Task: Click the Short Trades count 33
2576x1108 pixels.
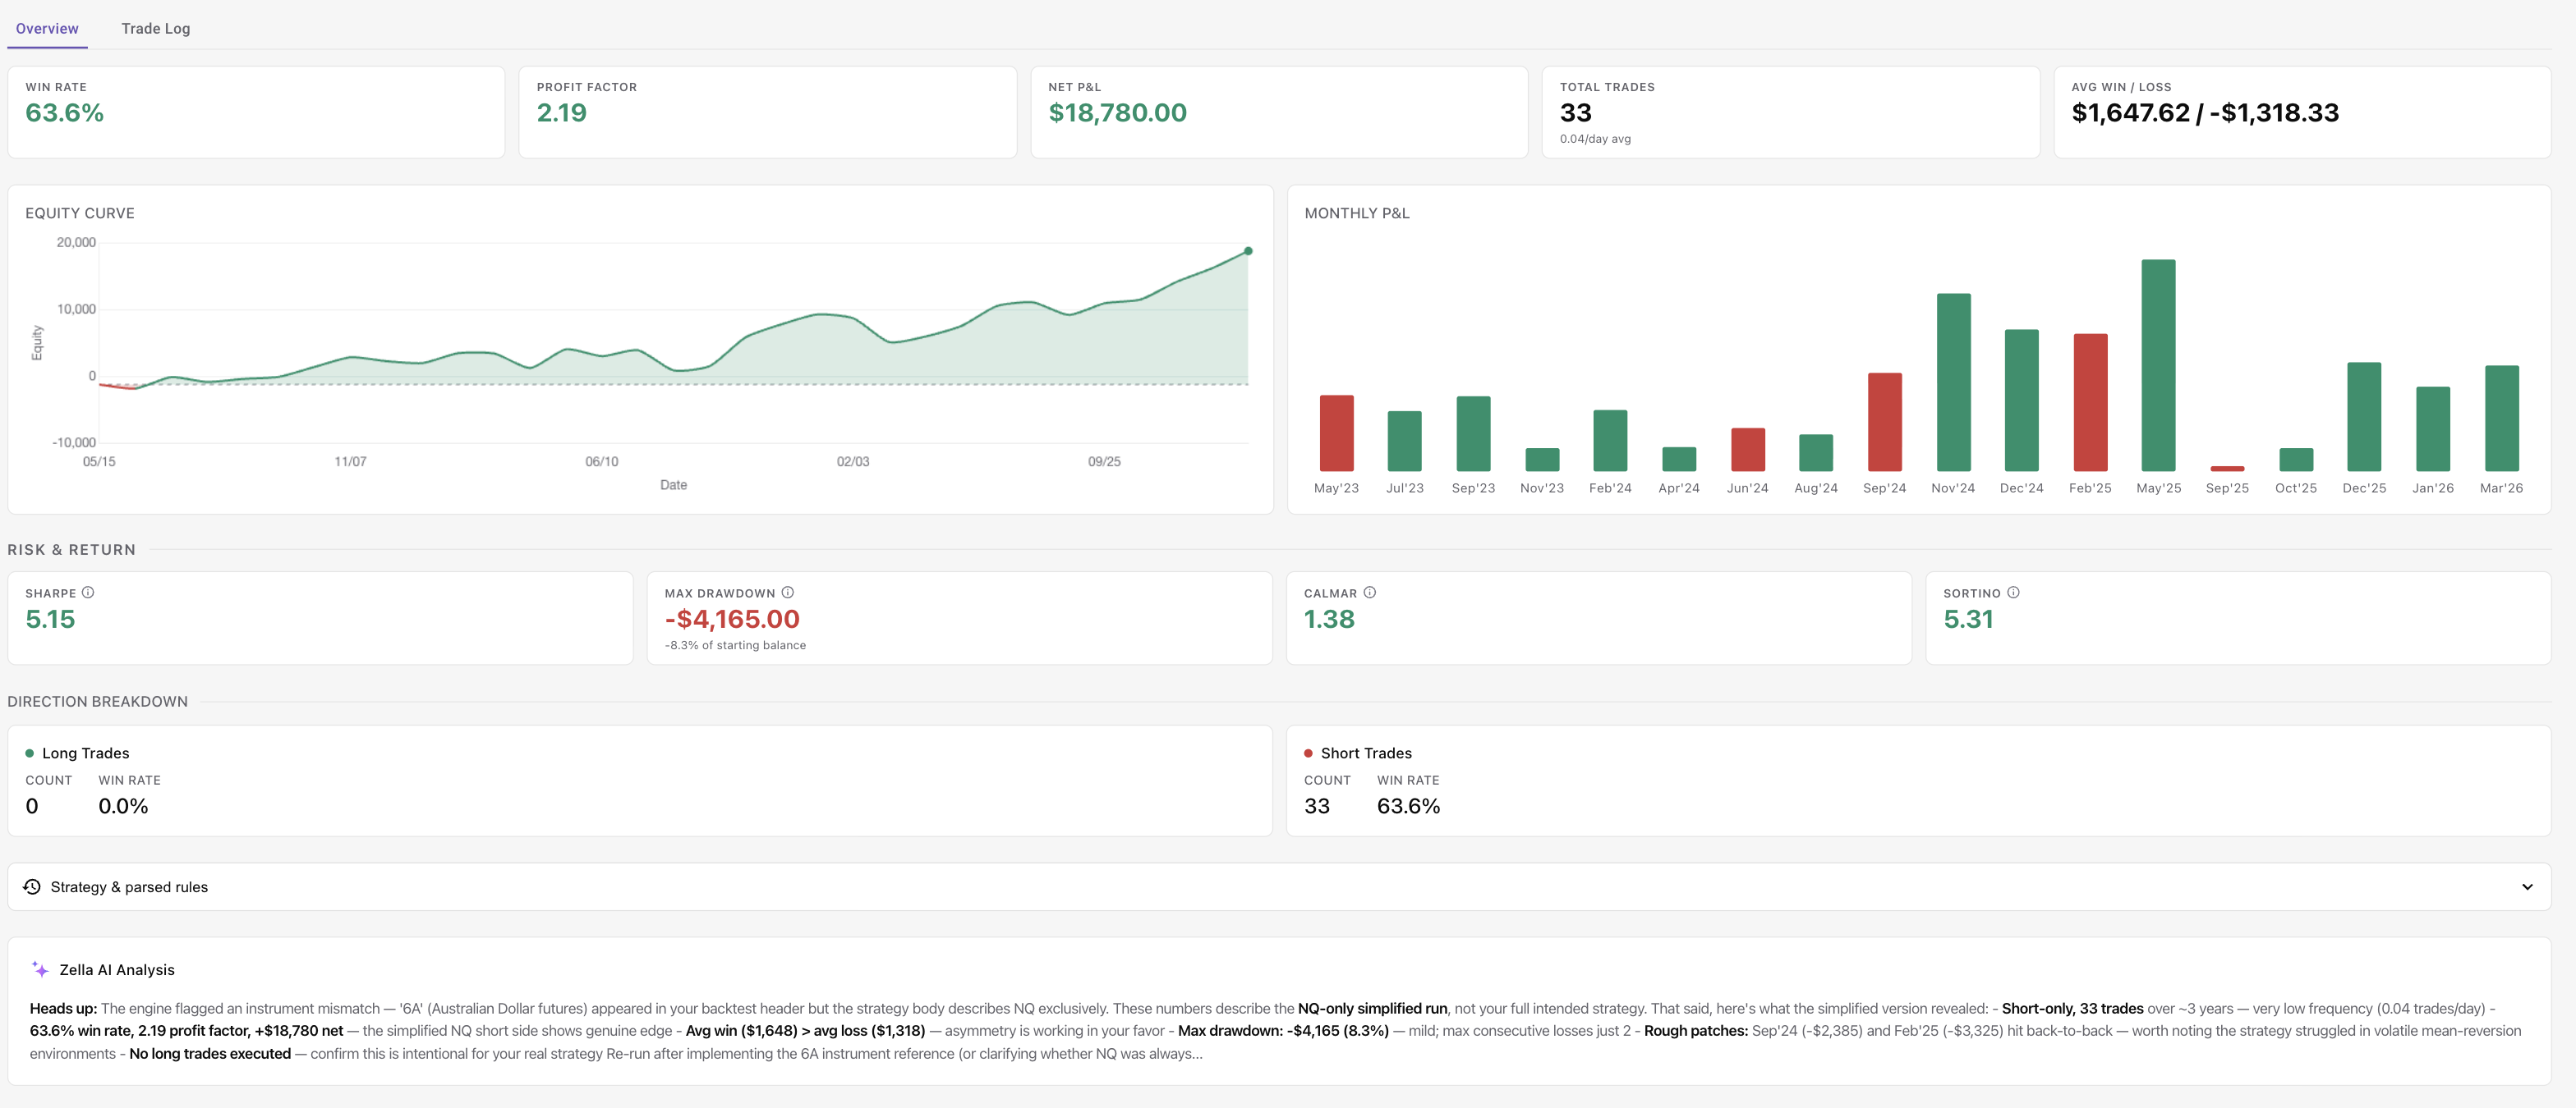Action: [x=1317, y=806]
